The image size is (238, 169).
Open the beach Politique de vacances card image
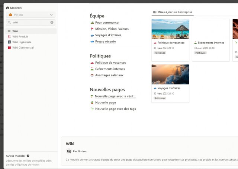[170, 29]
